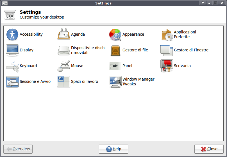
Task: Maximize the Settings window
Action: point(216,3)
